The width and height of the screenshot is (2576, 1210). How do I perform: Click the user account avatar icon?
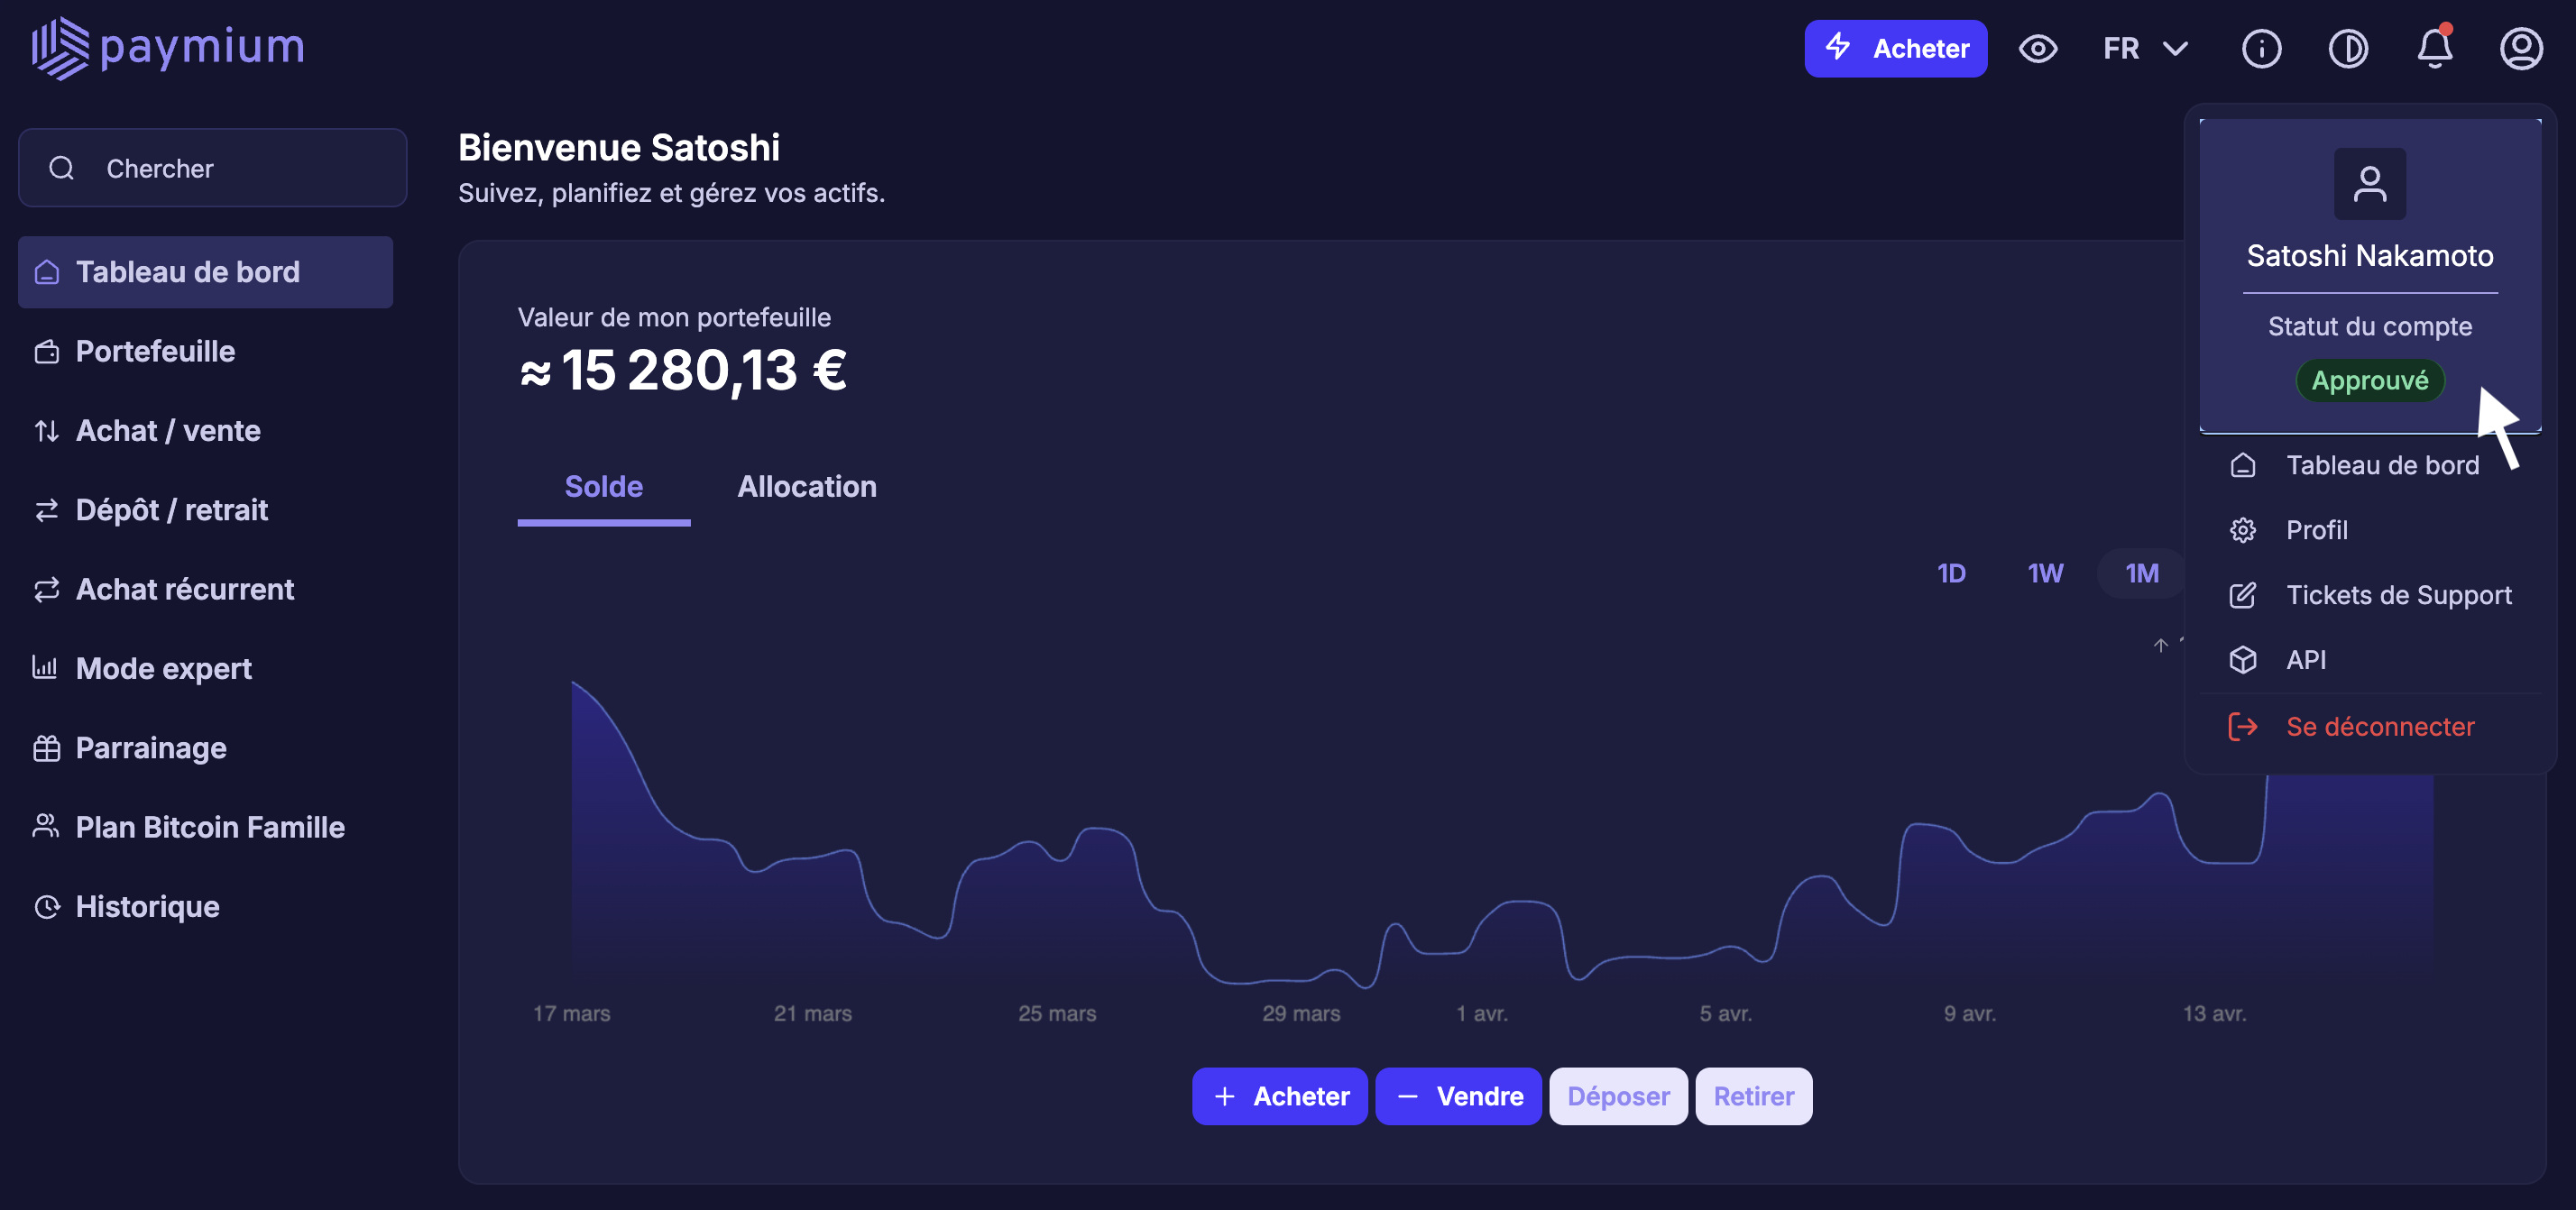tap(2520, 48)
